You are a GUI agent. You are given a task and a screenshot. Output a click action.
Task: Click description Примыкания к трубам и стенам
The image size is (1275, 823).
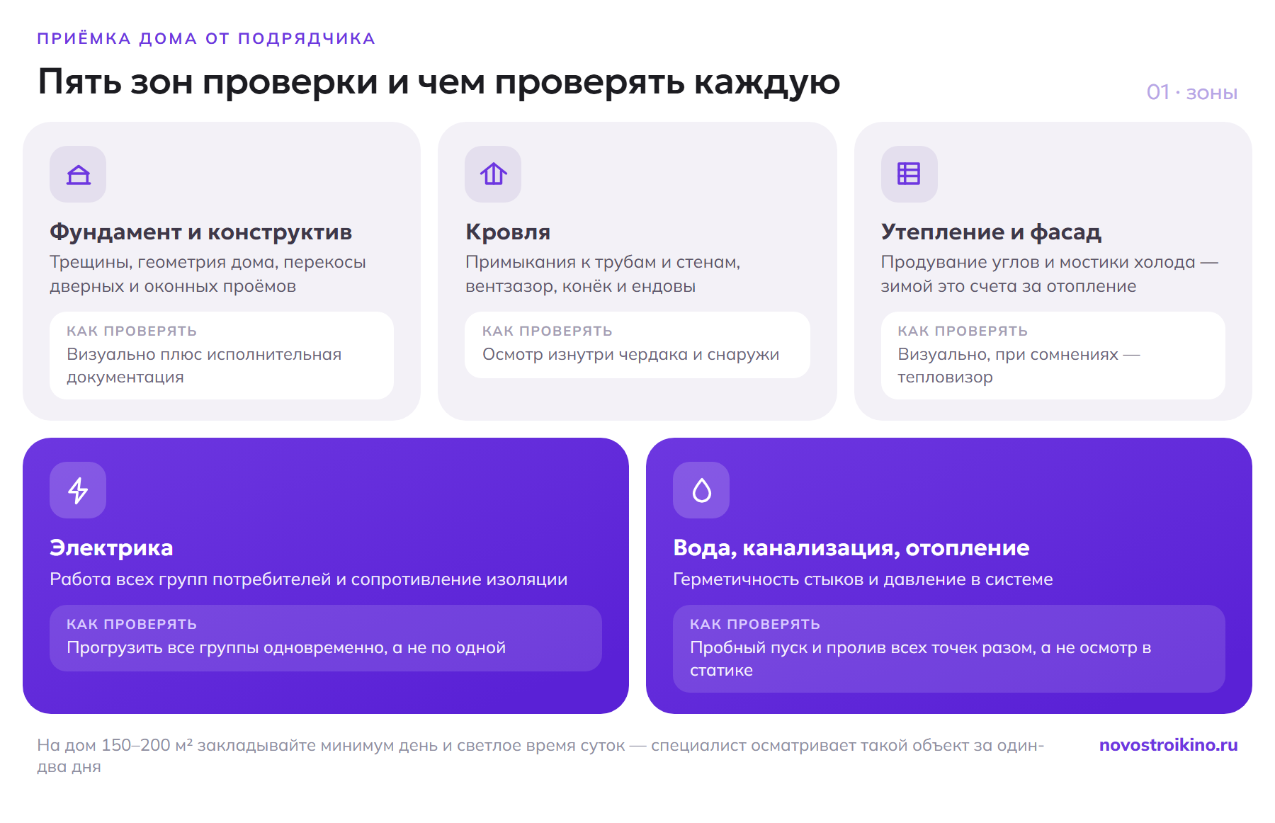coord(603,274)
